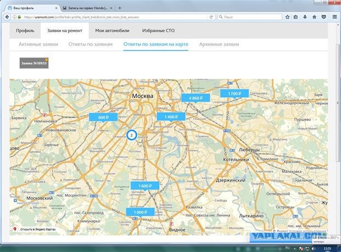Click the Дзержинский label on the map
341x252 pixels.
click(x=231, y=180)
